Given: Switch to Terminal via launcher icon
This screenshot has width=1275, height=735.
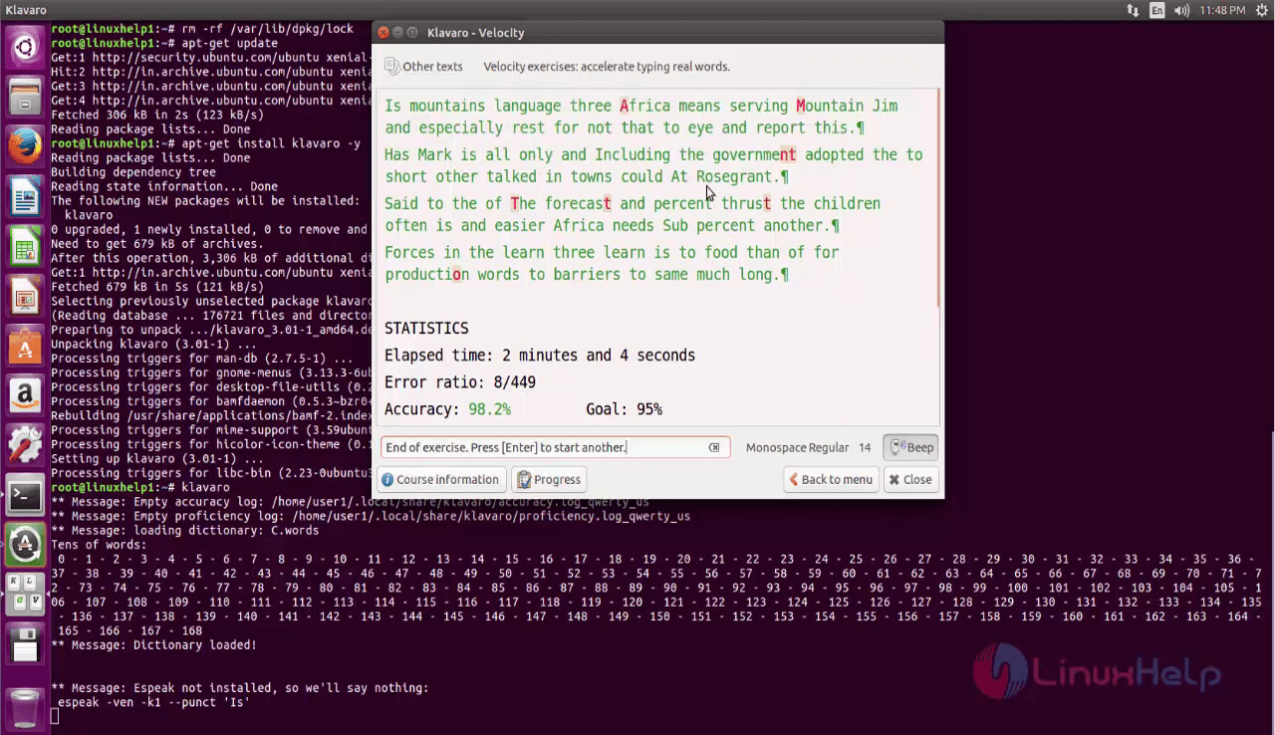Looking at the screenshot, I should pos(25,495).
